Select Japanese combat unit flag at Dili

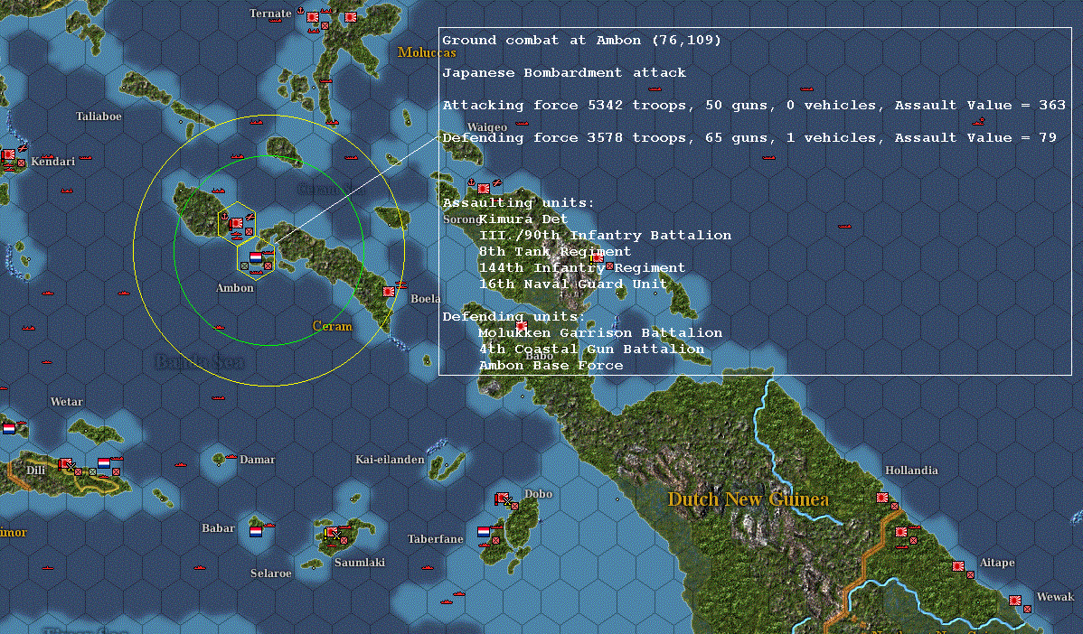65,463
